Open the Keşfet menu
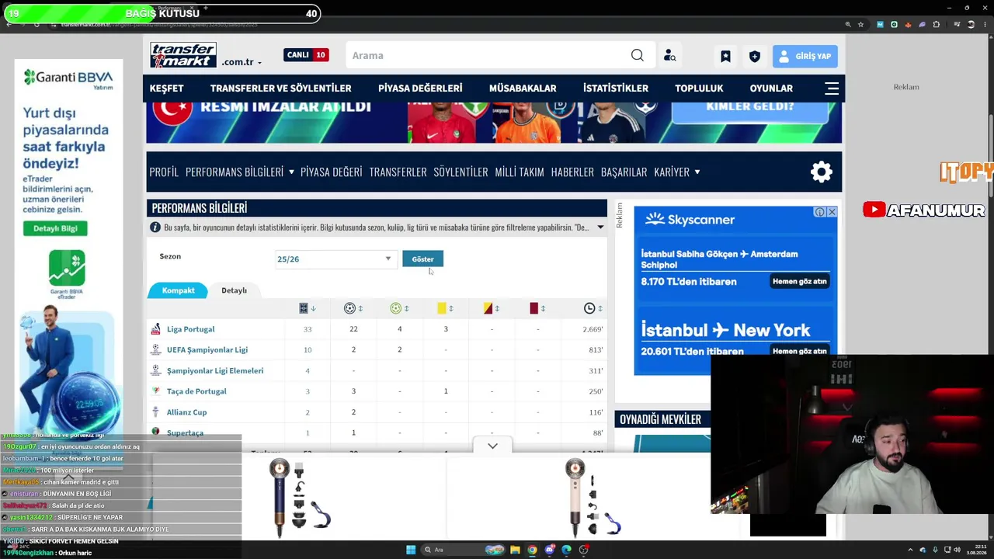 tap(167, 89)
